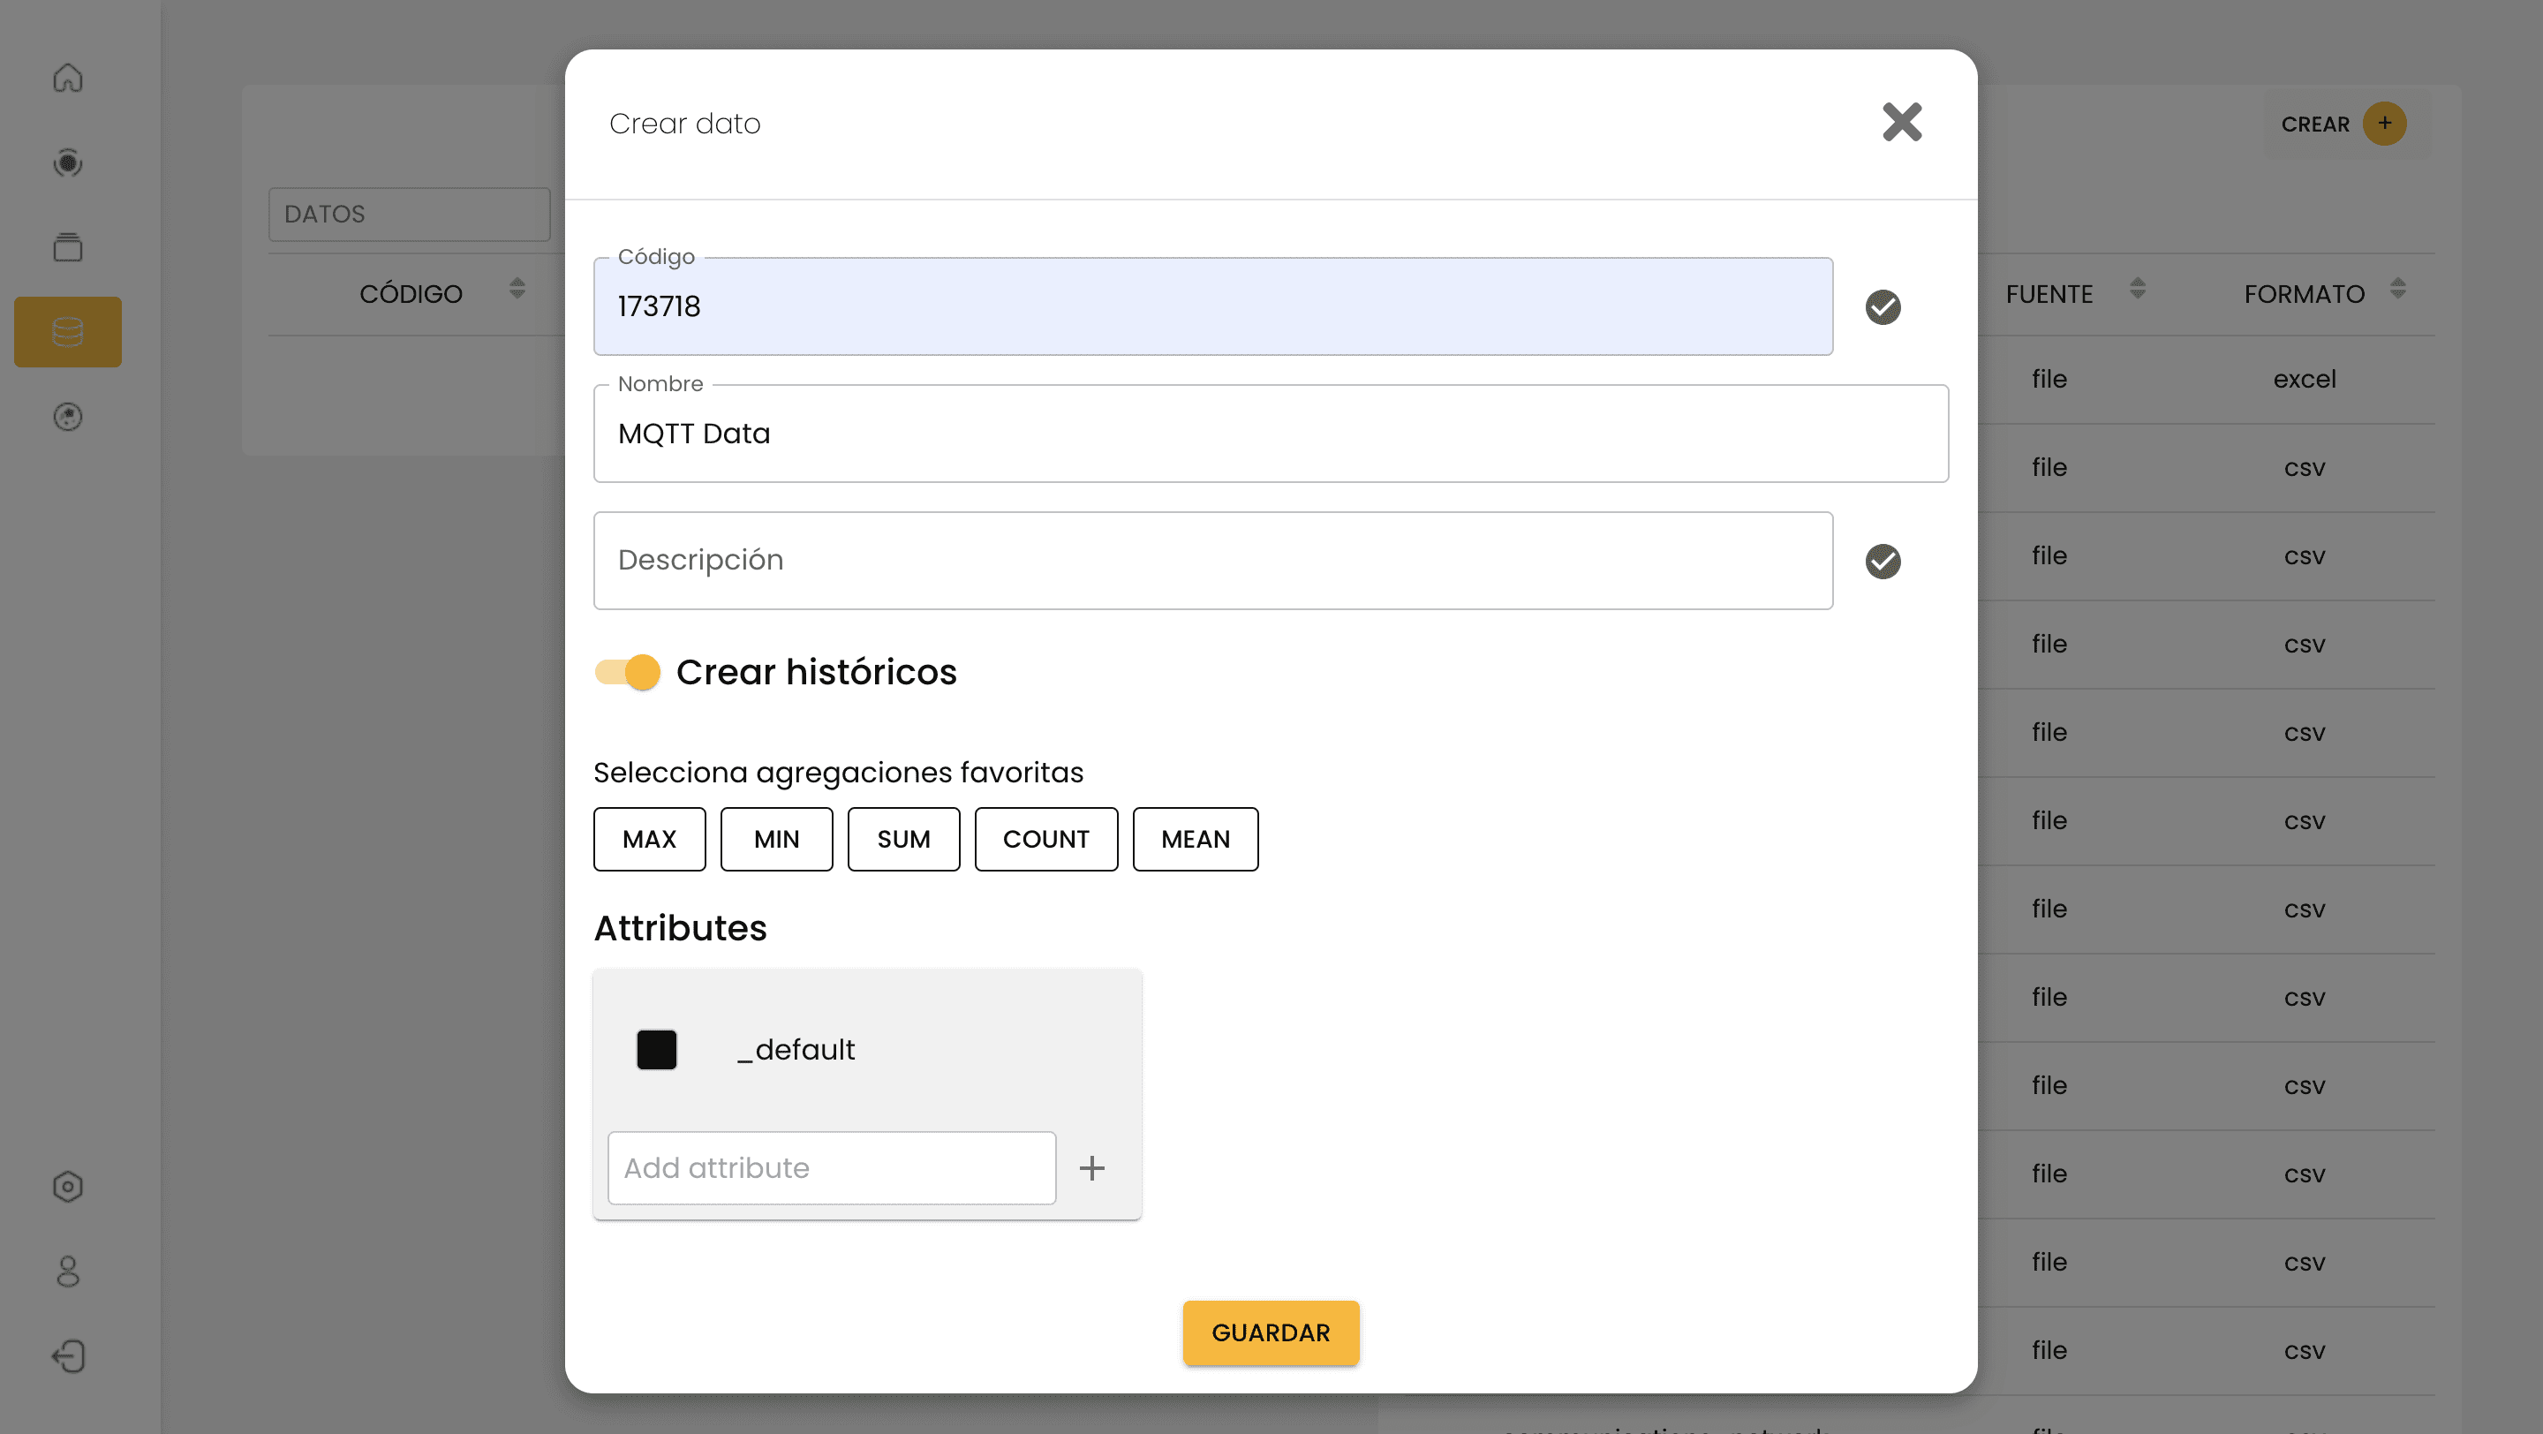Click the plus icon next to Add attribute
Screen dimensions: 2543x1434
point(1092,1167)
